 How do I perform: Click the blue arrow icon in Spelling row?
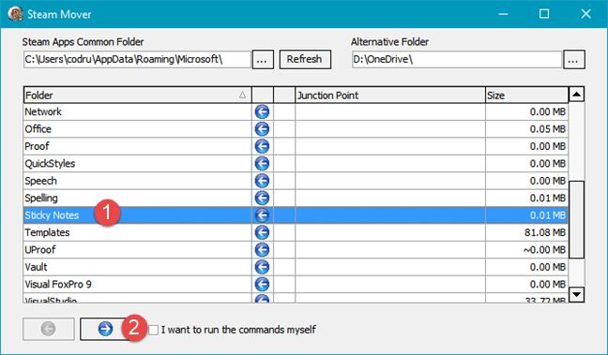[262, 198]
